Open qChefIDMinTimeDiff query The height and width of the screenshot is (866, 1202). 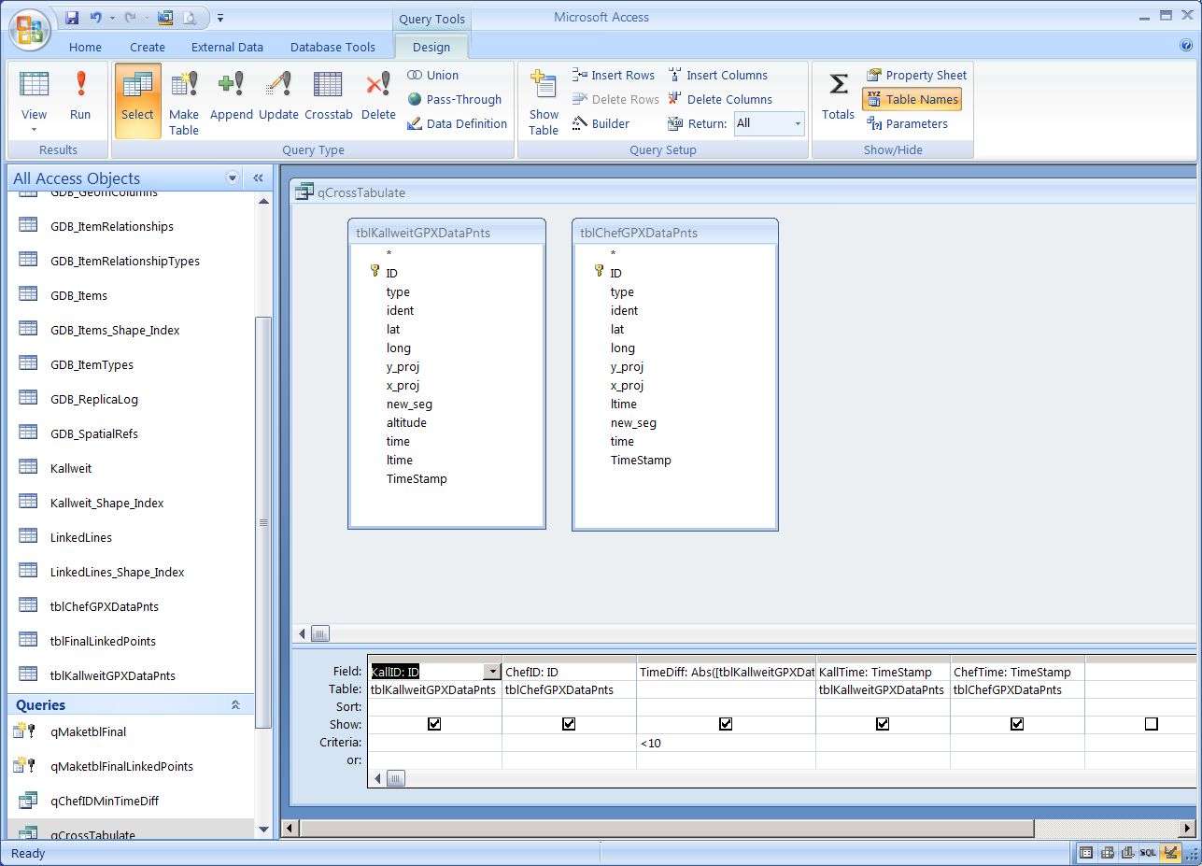click(105, 801)
